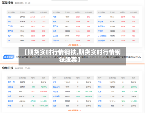Select settlement price value 22125

(x=33, y=17)
